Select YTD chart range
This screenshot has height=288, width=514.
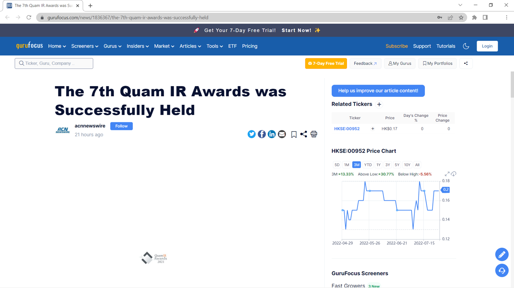click(368, 165)
